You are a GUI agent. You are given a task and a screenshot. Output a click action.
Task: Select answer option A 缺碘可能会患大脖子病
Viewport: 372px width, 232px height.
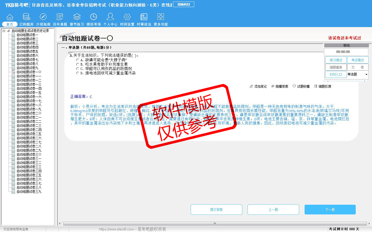pos(78,60)
